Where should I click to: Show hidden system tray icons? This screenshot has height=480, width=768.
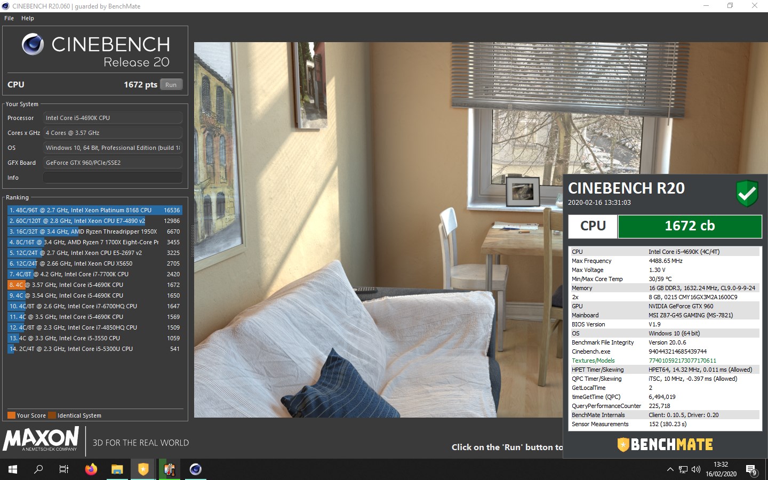click(x=670, y=470)
